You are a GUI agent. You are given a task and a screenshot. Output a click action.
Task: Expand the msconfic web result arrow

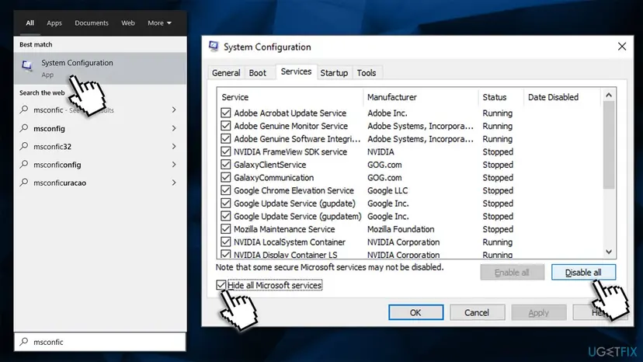tap(174, 110)
